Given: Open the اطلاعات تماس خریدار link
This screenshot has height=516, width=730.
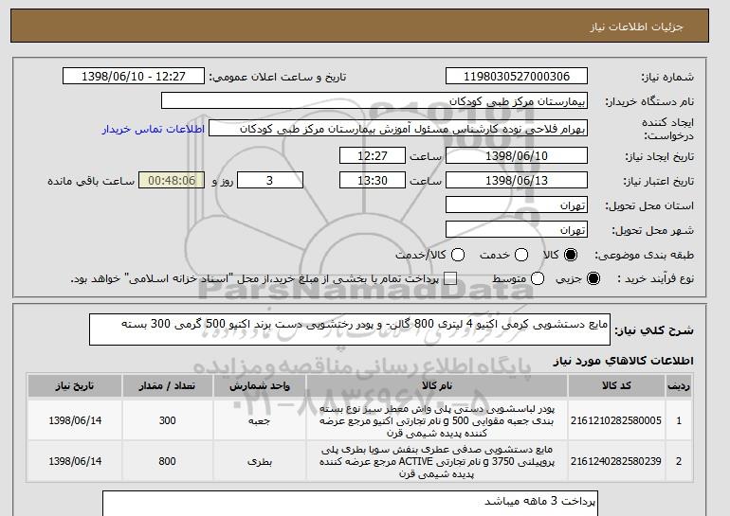Looking at the screenshot, I should click(x=154, y=129).
